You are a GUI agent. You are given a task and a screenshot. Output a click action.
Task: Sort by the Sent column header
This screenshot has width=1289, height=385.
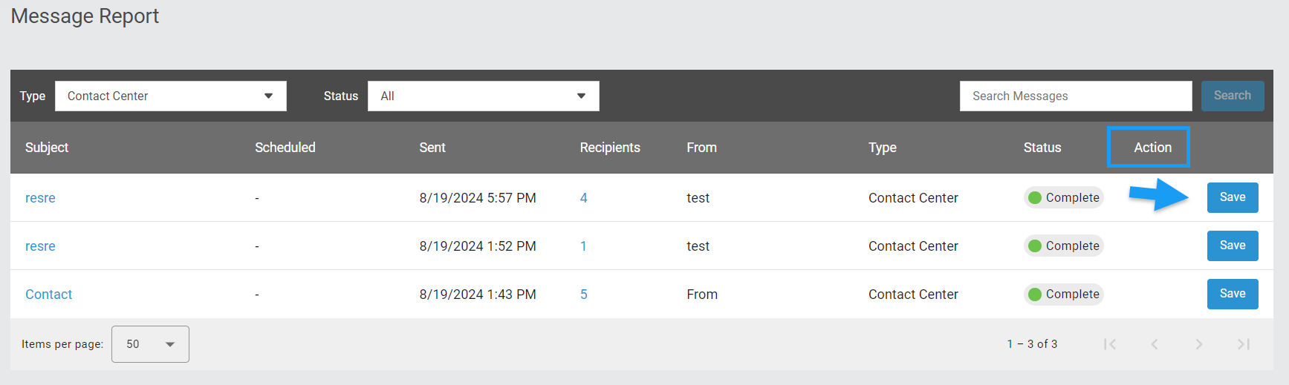point(432,148)
